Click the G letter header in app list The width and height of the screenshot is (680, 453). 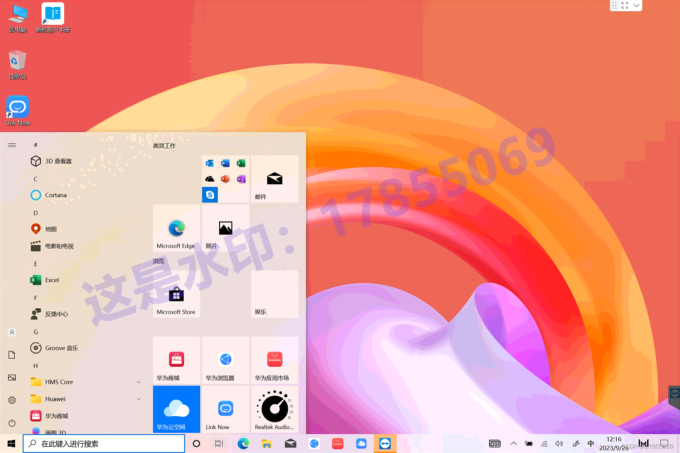pyautogui.click(x=35, y=332)
